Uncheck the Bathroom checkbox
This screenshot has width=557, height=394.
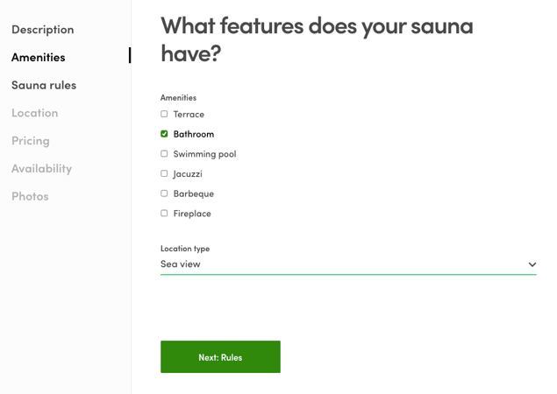click(164, 134)
